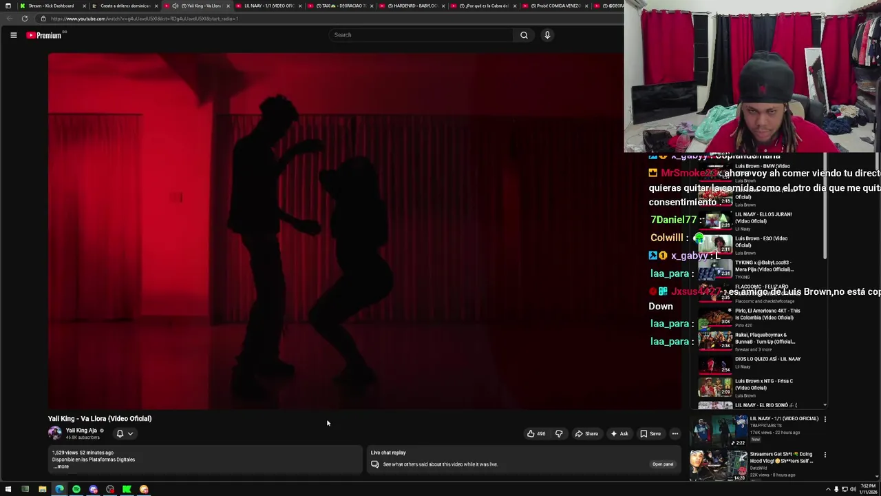
Task: Open recommended video LIL NAAY - 1/1 thumbnail
Action: click(x=719, y=431)
